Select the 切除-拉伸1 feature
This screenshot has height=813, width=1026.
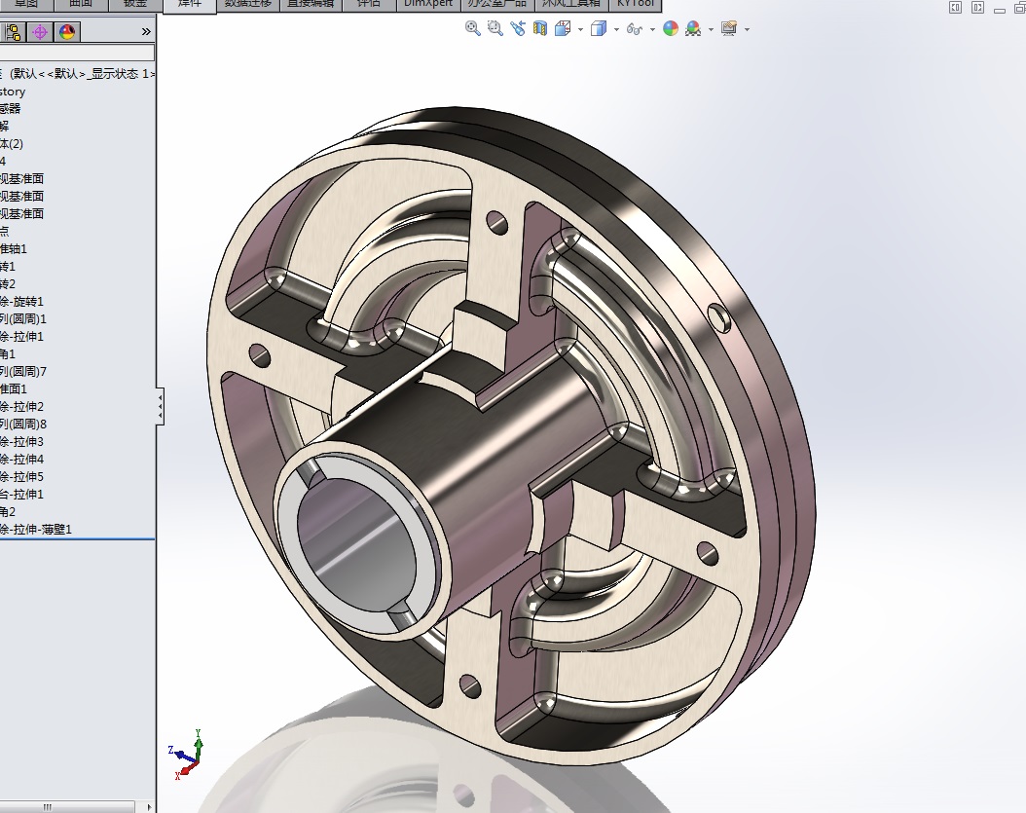coord(21,337)
